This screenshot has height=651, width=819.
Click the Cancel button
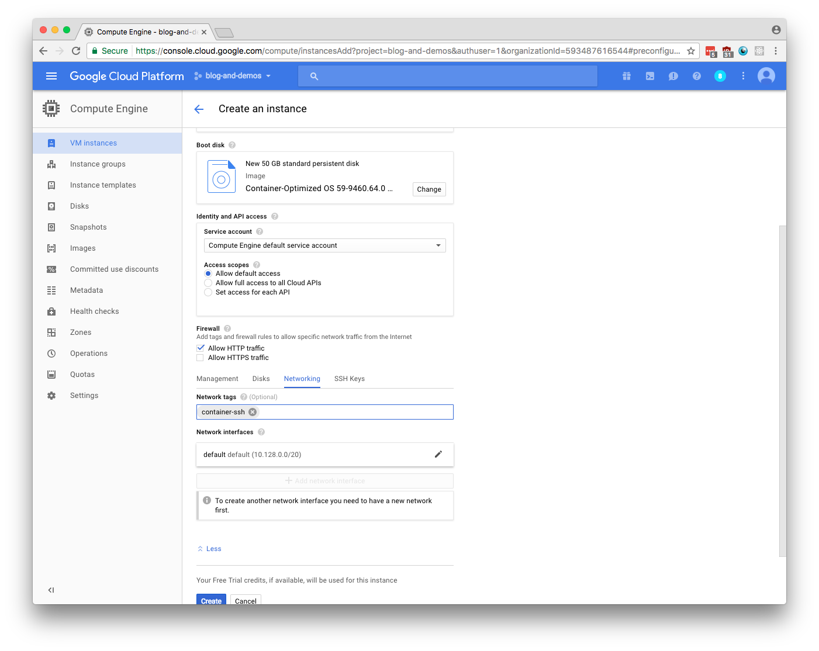tap(246, 600)
